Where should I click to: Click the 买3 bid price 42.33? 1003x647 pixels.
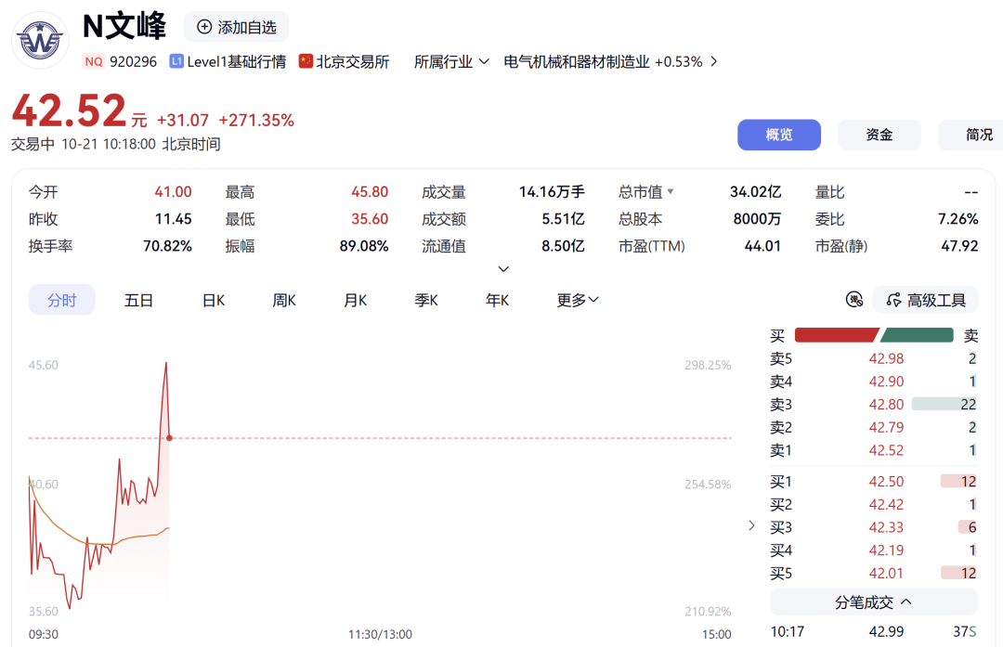point(886,527)
